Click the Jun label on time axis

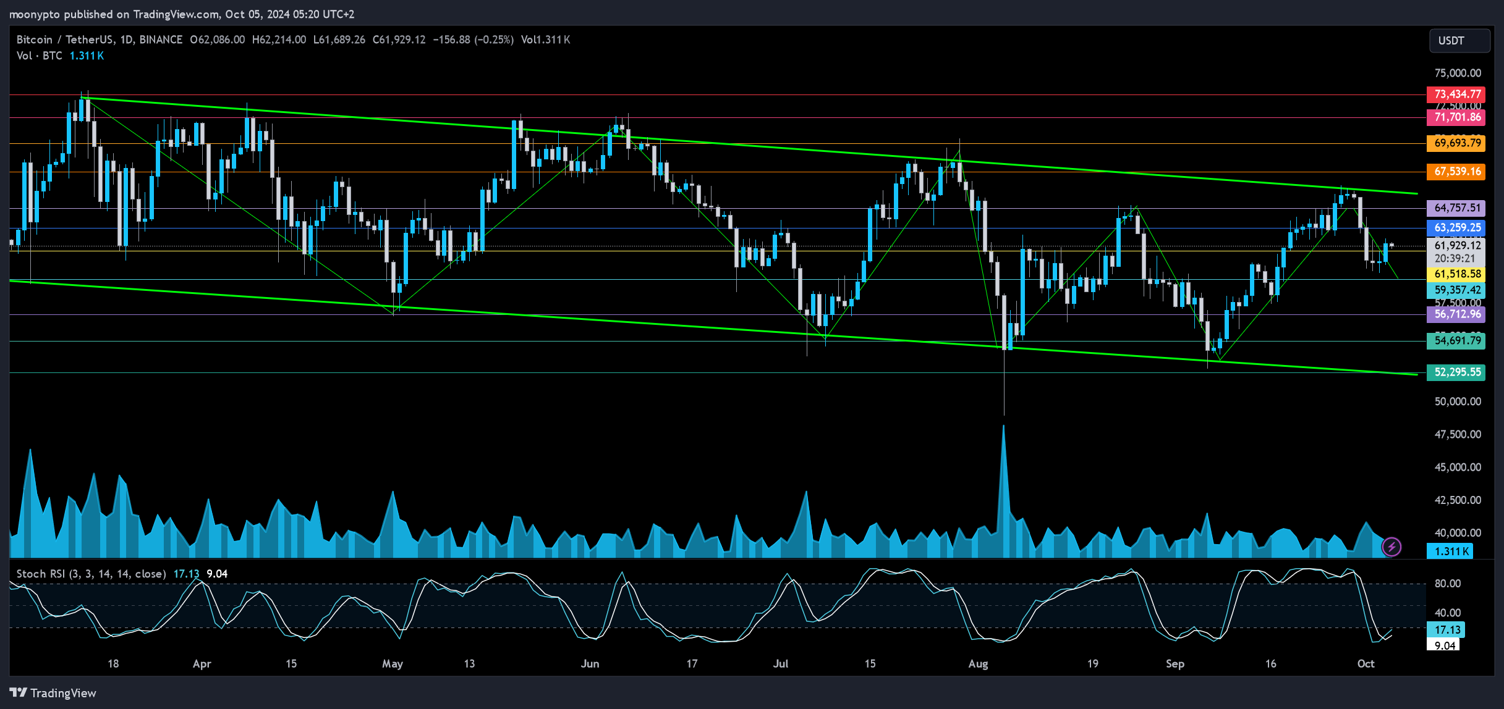[x=590, y=664]
